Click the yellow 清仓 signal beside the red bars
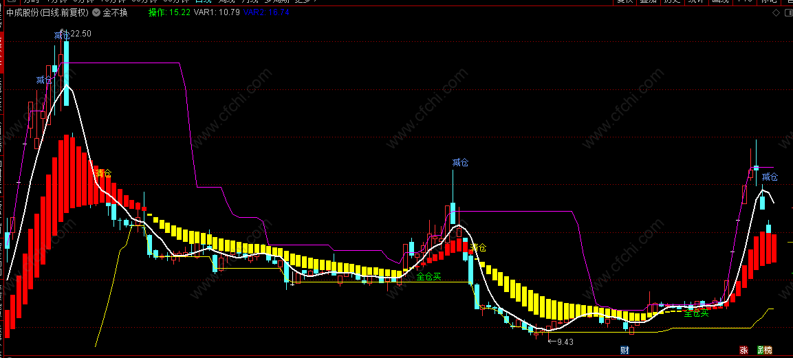 [x=103, y=172]
